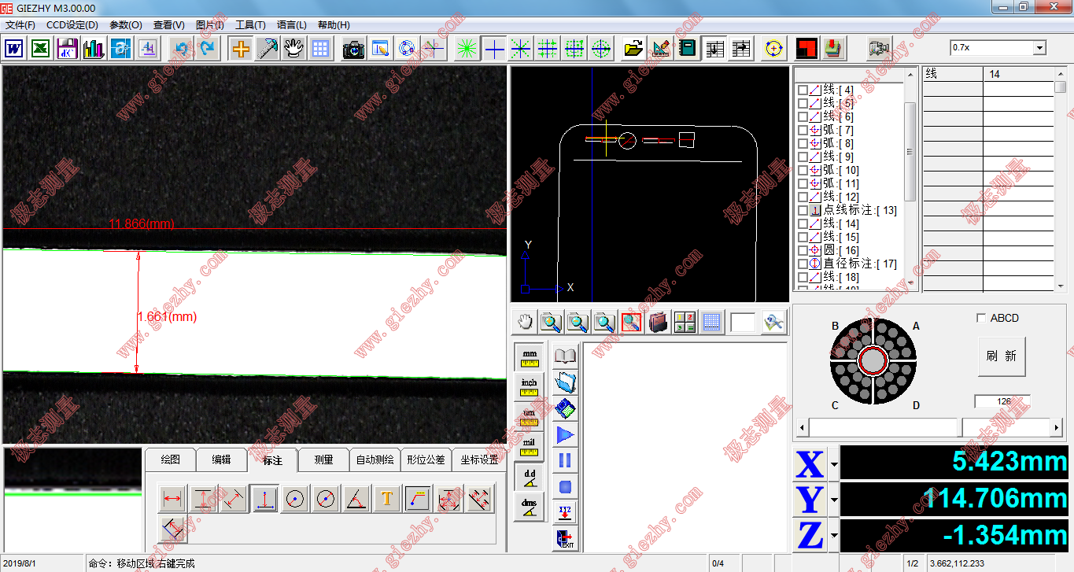Select vertical distance annotation tool

[204, 499]
